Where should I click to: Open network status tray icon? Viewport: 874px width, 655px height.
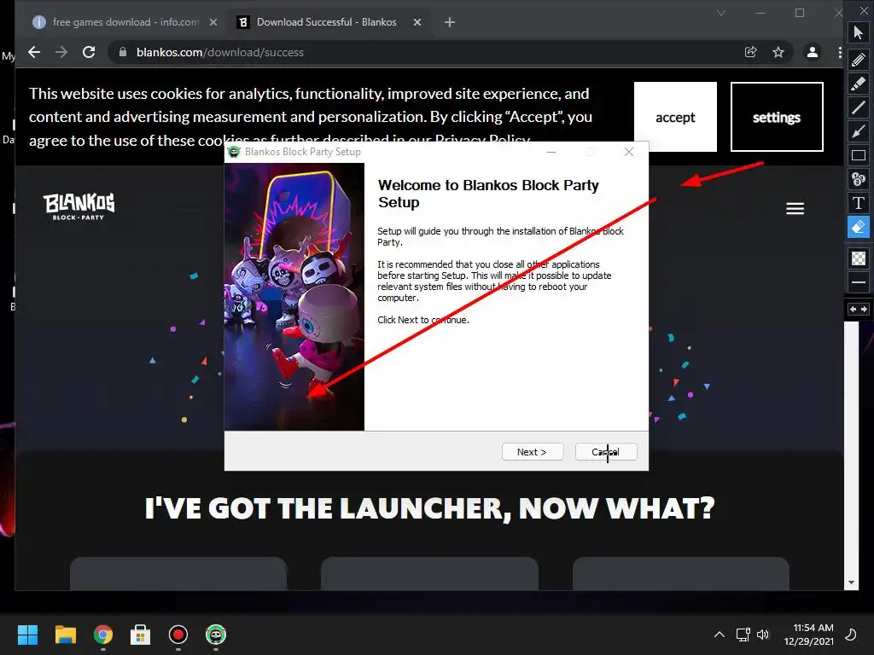(x=743, y=635)
